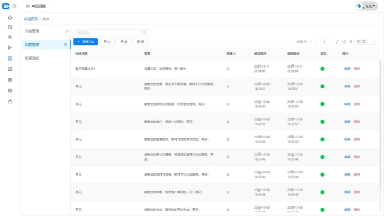Delete the row answering 谢谢您的合作
This screenshot has height=216, width=384.
click(x=357, y=122)
